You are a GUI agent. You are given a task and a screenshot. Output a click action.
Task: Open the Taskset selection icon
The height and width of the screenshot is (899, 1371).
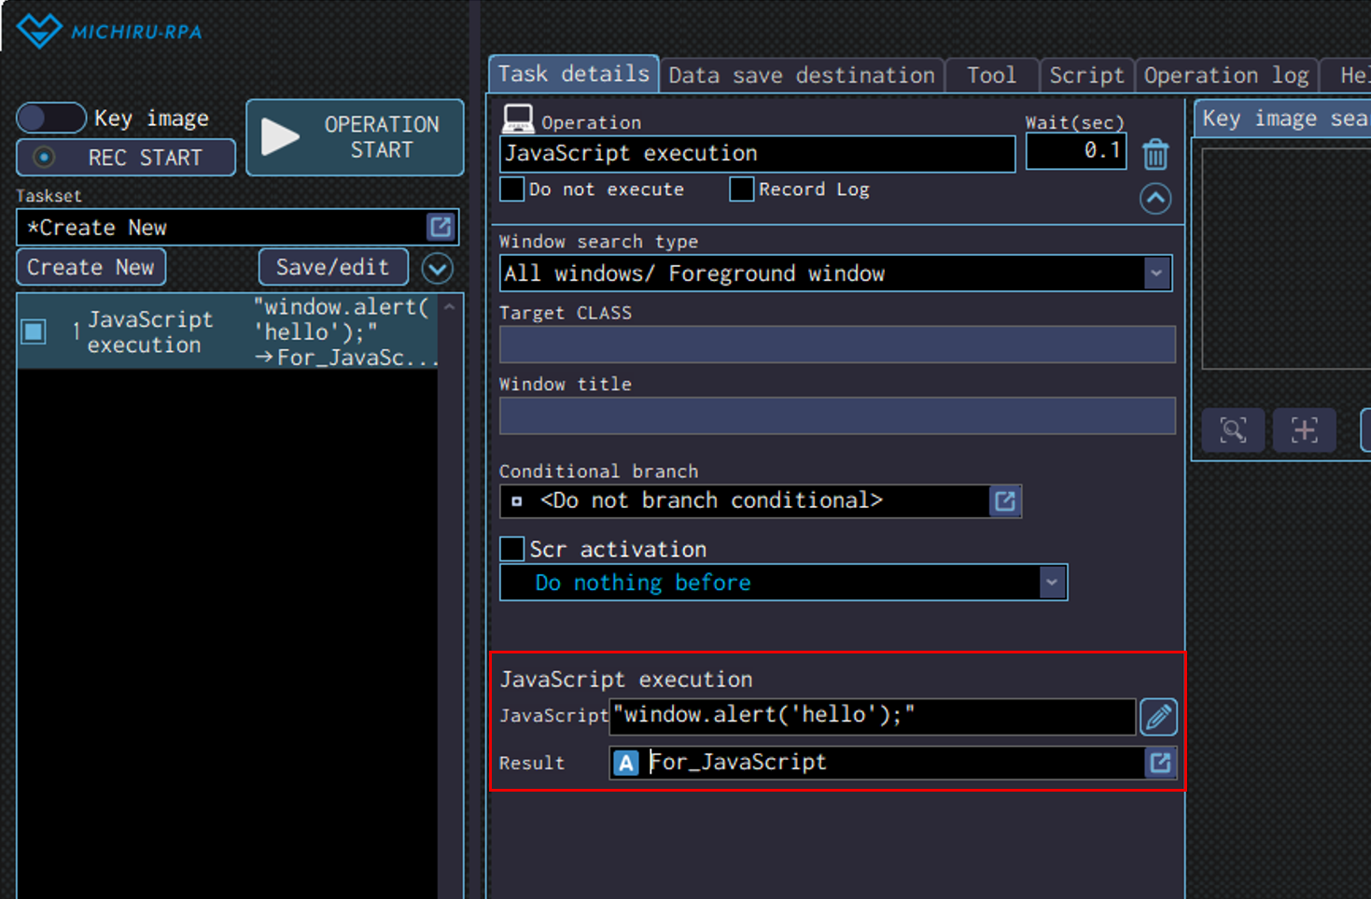(441, 227)
